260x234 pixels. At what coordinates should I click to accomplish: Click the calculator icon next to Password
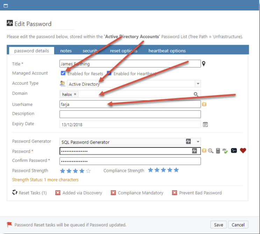tap(218, 151)
